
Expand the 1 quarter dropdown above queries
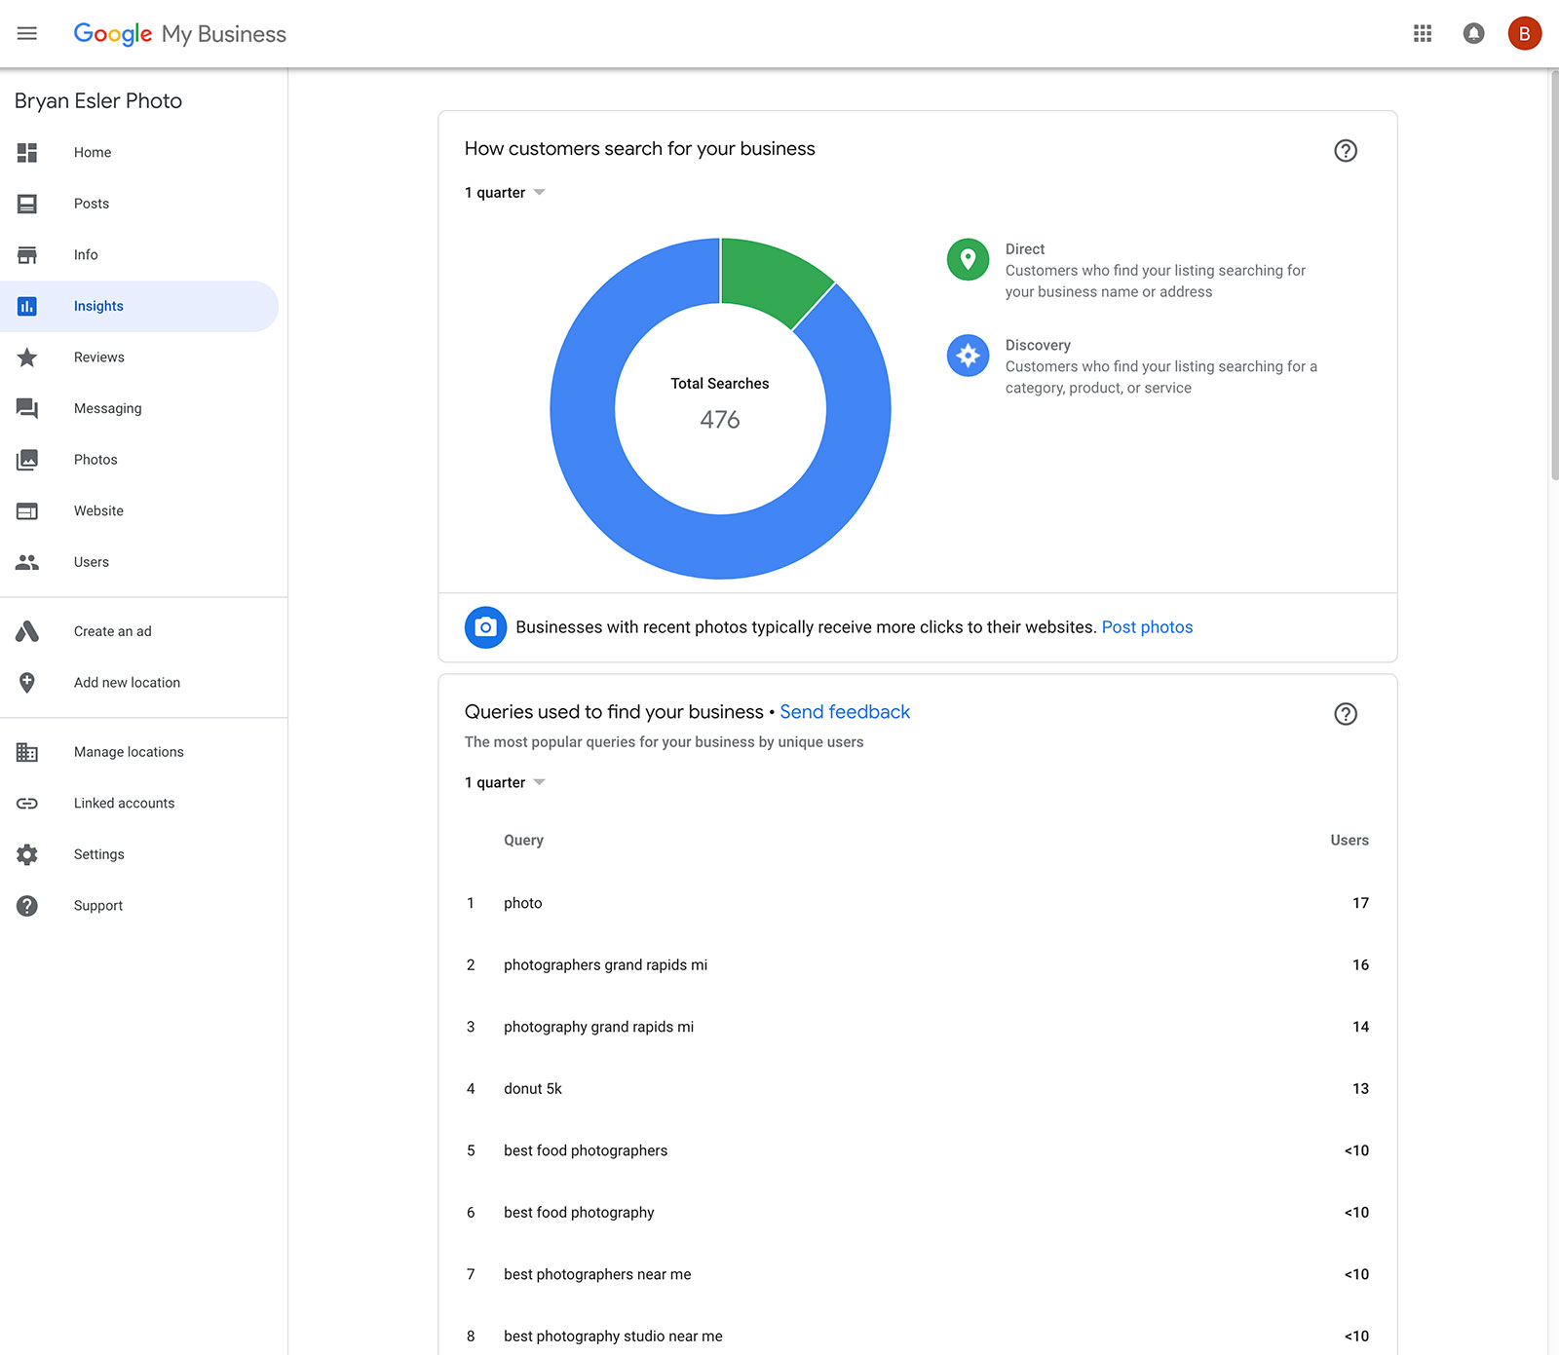pos(505,783)
